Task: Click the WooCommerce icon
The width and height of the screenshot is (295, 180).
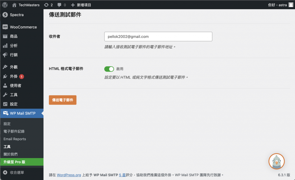Action: (x=5, y=27)
